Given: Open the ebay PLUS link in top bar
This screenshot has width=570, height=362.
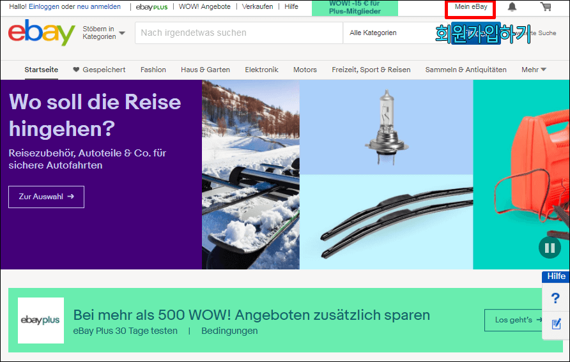Looking at the screenshot, I should 151,7.
